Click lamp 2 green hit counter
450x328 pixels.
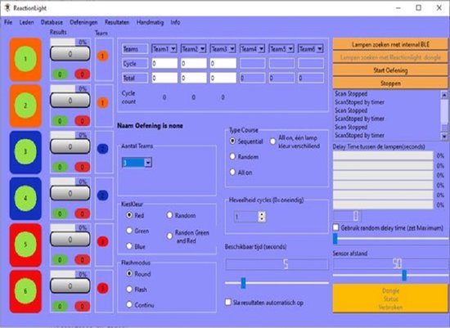[x=60, y=121]
